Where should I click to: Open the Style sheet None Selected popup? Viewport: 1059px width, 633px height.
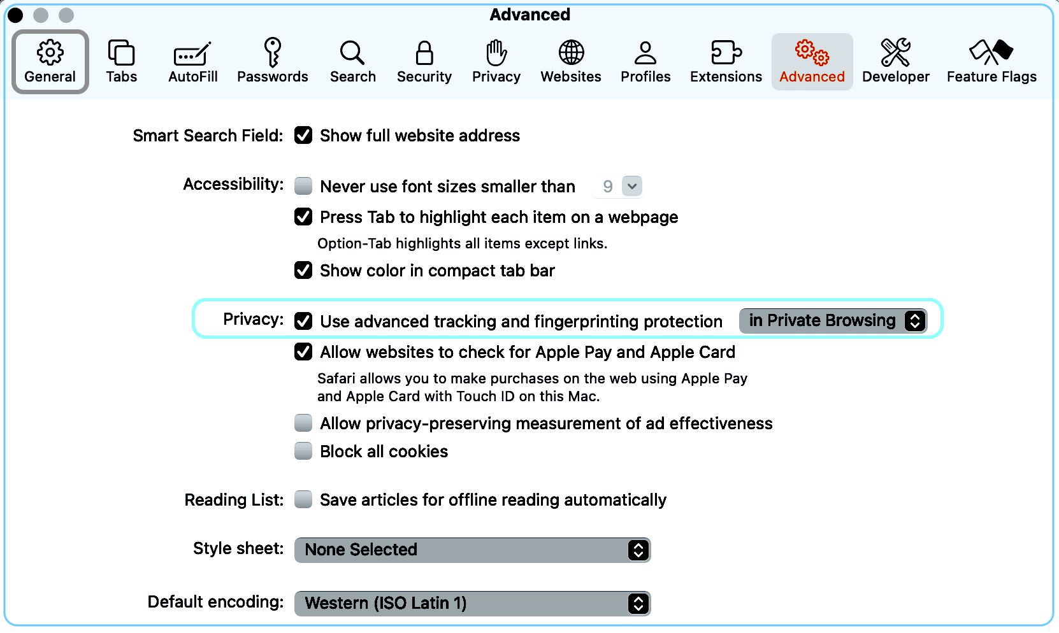[x=472, y=550]
